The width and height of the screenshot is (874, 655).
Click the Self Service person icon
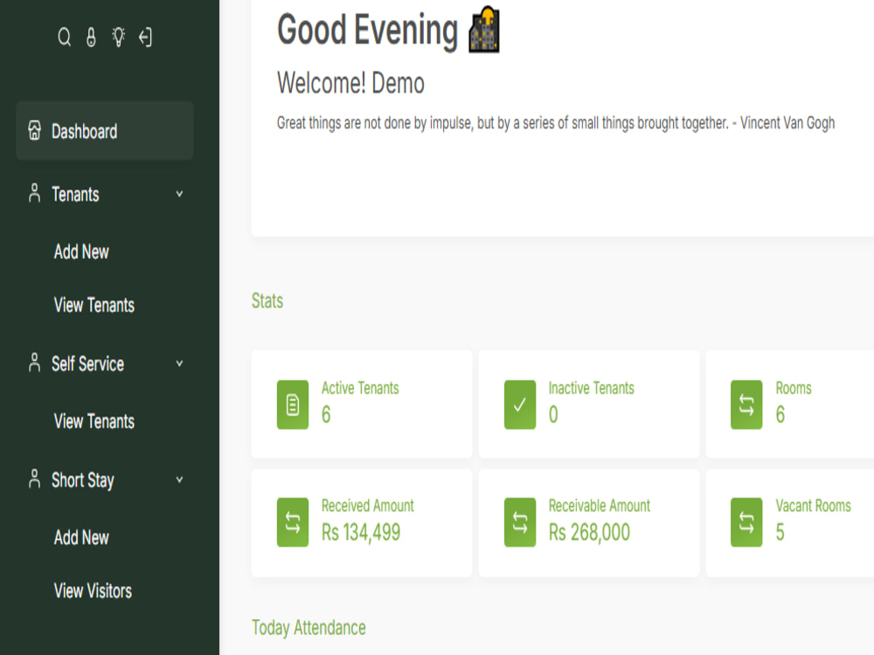(35, 362)
